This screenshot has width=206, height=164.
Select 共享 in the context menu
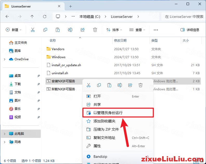[x=118, y=105]
